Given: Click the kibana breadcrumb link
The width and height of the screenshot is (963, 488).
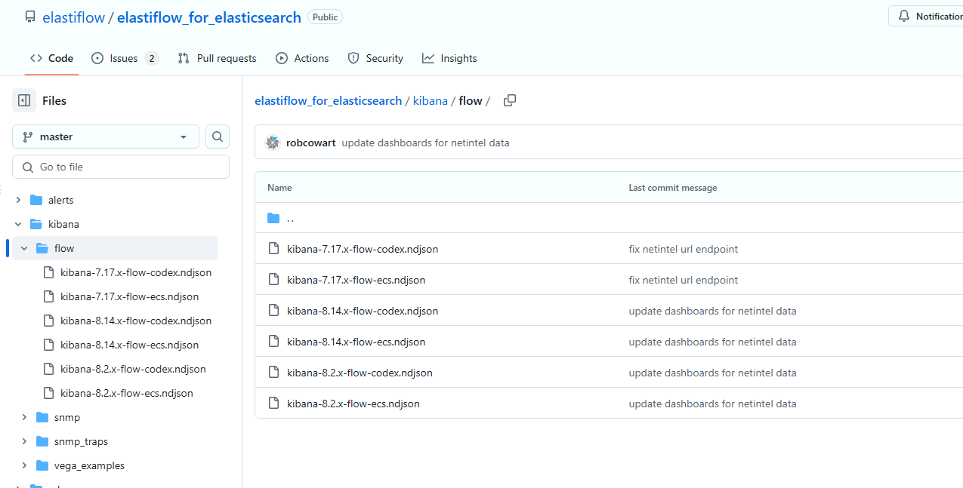Looking at the screenshot, I should pyautogui.click(x=431, y=100).
